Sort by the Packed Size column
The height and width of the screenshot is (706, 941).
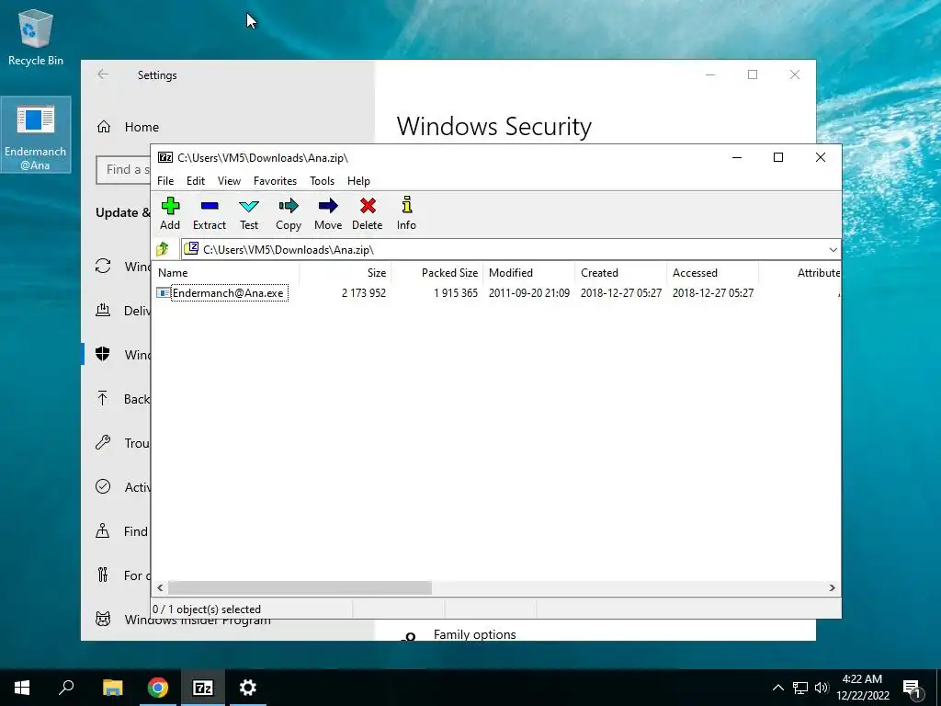pyautogui.click(x=436, y=272)
